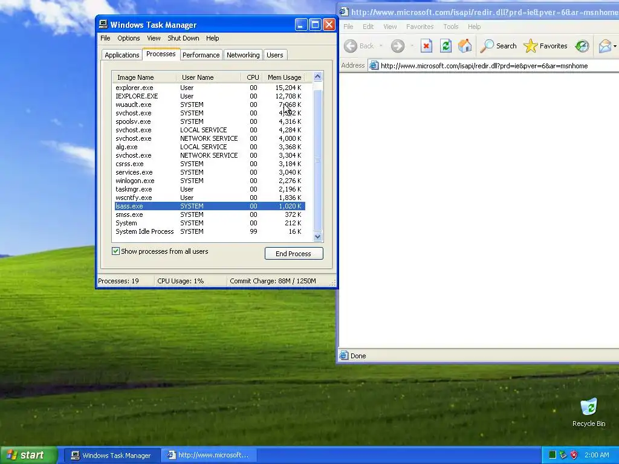619x464 pixels.
Task: Select the taskmgr.exe process row
Action: 210,189
